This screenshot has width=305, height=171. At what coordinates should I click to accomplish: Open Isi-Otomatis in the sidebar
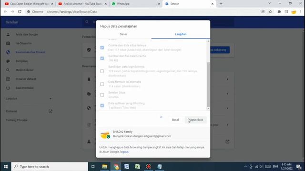[x=23, y=43]
